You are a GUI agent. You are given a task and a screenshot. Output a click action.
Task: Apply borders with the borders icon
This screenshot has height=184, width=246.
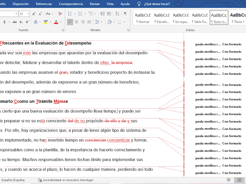(x=119, y=22)
